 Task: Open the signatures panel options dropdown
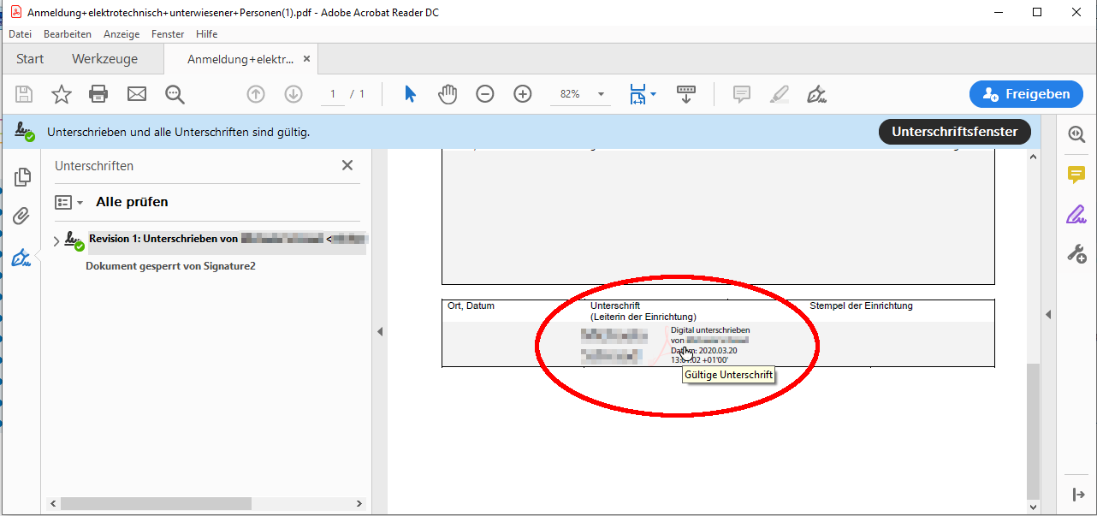(69, 203)
